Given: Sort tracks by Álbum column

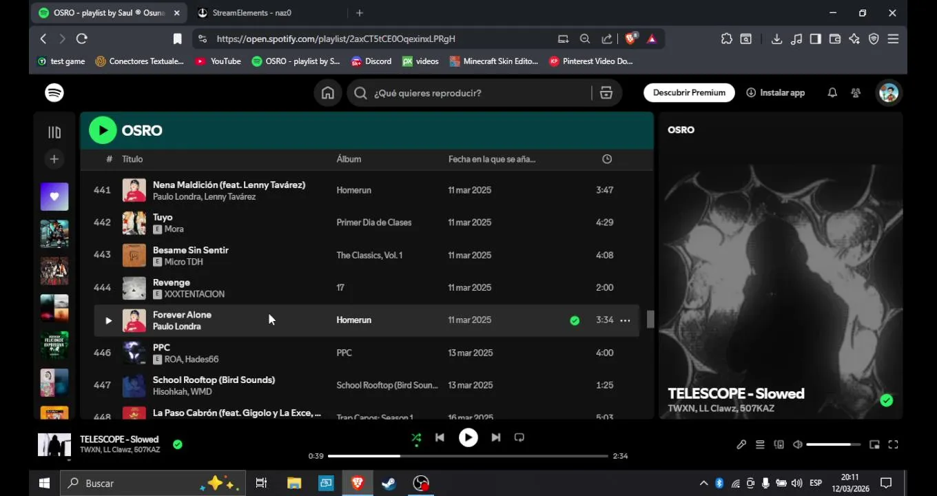Looking at the screenshot, I should point(349,159).
